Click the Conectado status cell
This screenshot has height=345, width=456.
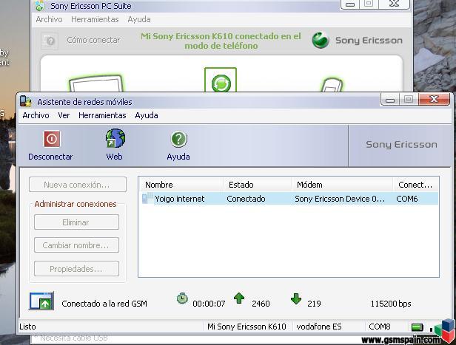click(x=246, y=199)
